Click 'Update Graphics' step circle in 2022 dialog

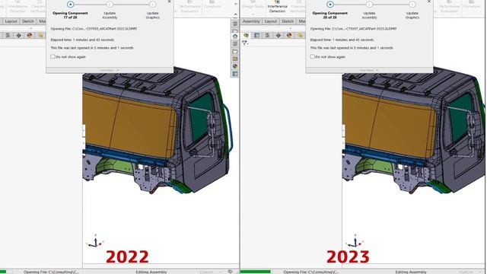click(152, 5)
